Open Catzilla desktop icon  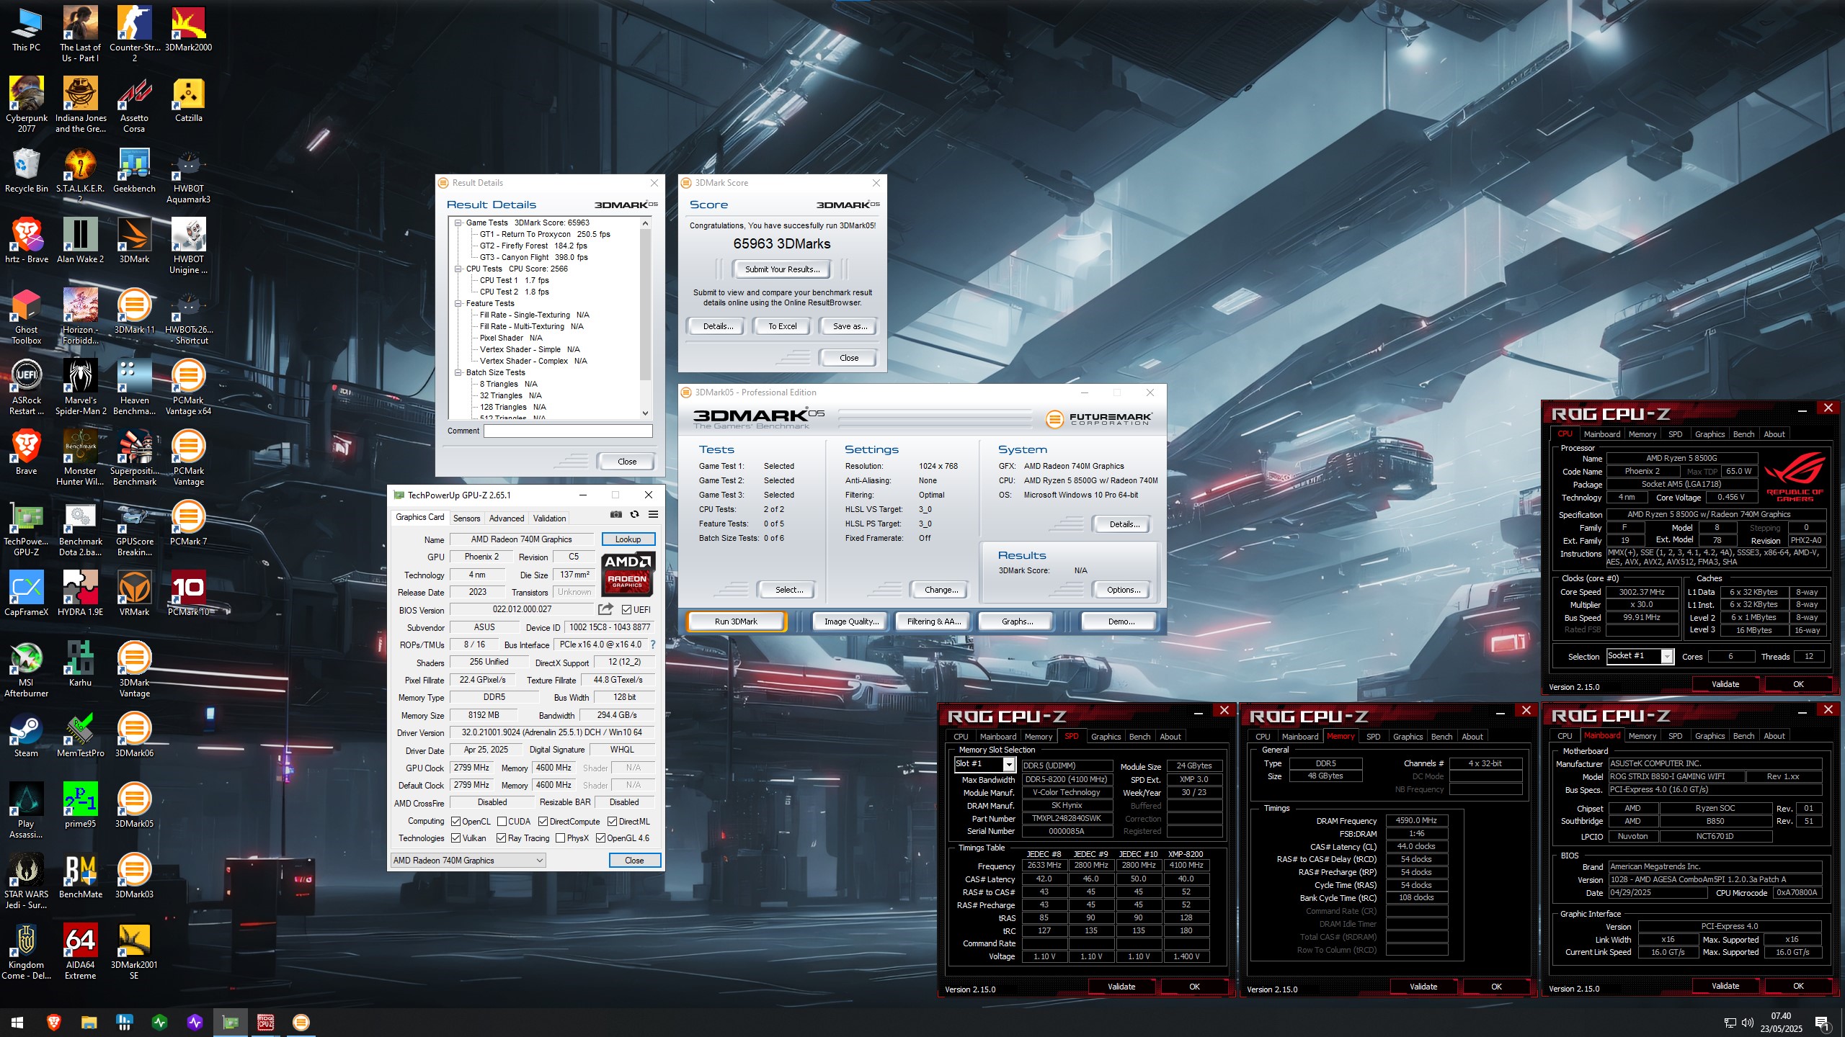click(188, 99)
